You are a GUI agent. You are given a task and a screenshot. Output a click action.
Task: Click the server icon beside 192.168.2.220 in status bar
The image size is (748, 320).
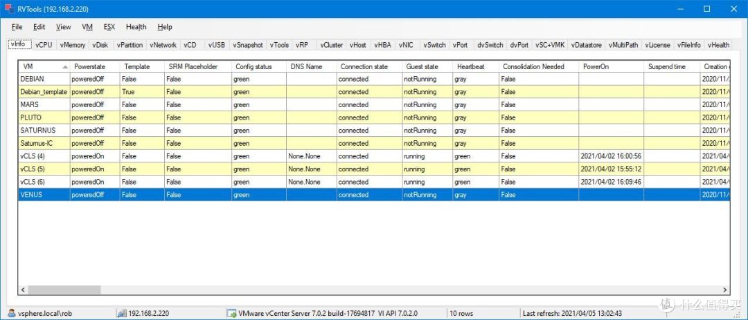(x=122, y=313)
